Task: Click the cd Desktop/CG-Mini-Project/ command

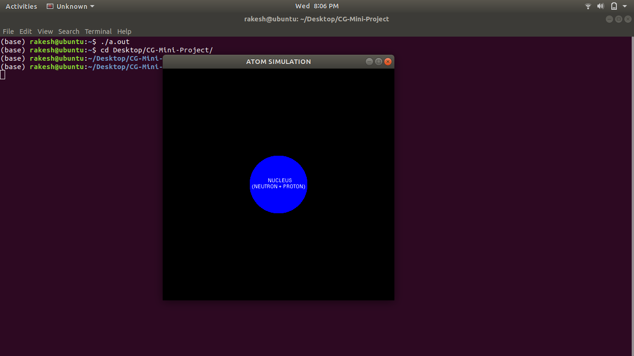Action: tap(157, 50)
